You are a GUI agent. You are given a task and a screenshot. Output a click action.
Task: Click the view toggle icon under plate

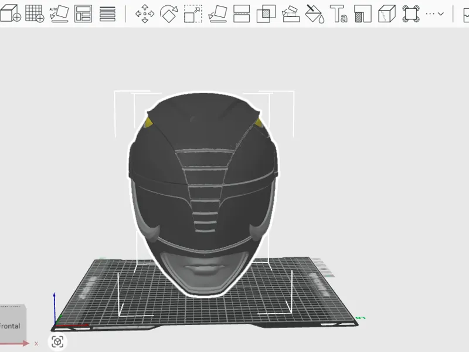coord(57,341)
